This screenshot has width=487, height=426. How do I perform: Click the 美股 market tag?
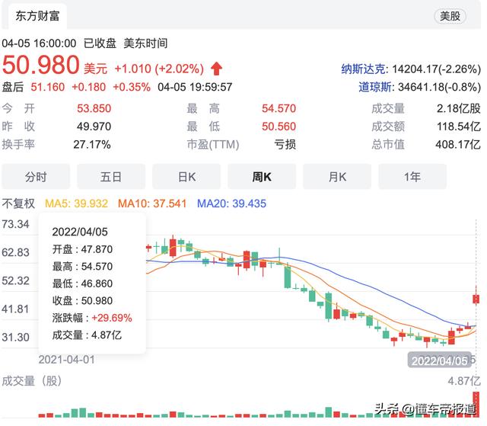point(450,16)
